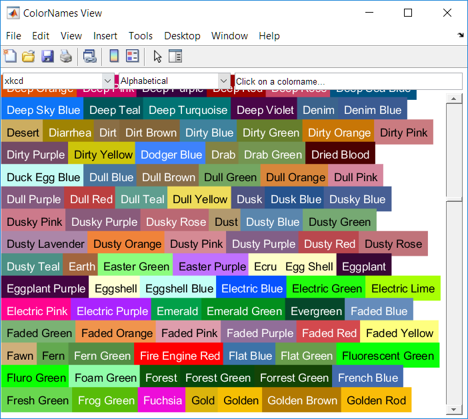Print the figure with the printer icon
Image resolution: width=468 pixels, height=419 pixels.
pos(65,57)
